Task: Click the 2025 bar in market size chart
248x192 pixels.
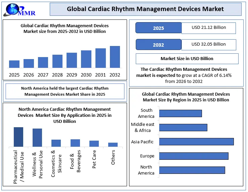Action: 14,64
